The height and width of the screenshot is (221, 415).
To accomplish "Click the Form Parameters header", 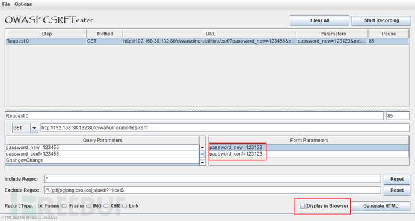I will point(309,141).
